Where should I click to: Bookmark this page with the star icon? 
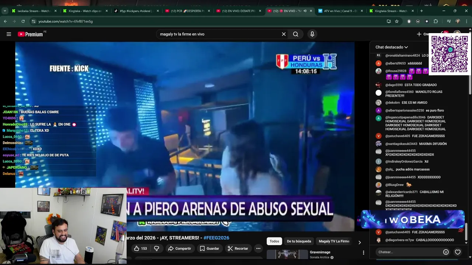[x=397, y=21]
